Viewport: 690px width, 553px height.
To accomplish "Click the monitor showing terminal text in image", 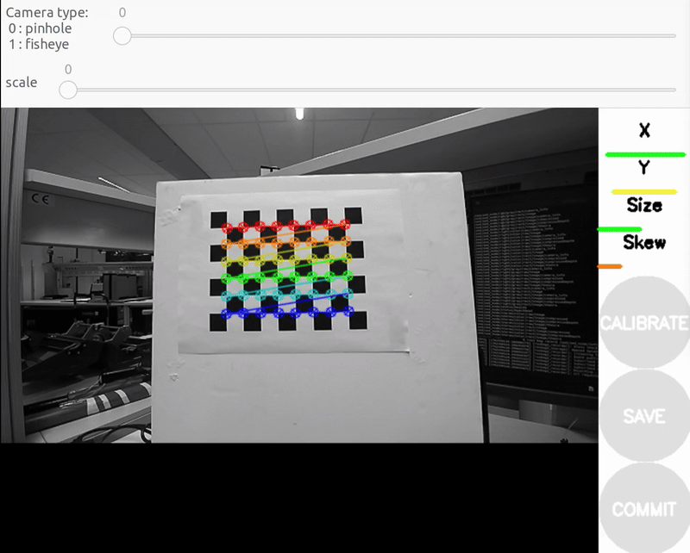I will (535, 284).
